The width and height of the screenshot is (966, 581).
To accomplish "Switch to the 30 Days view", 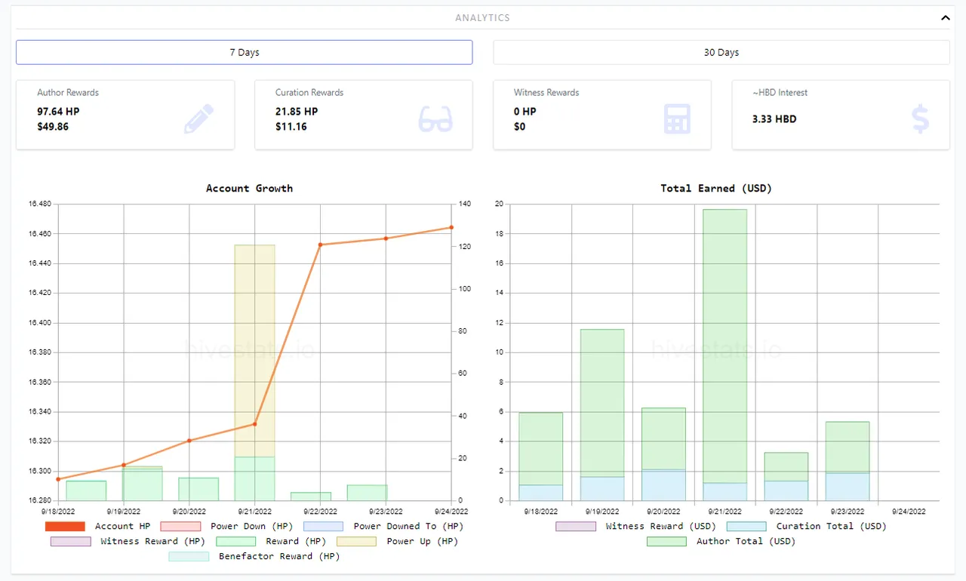I will pos(721,52).
